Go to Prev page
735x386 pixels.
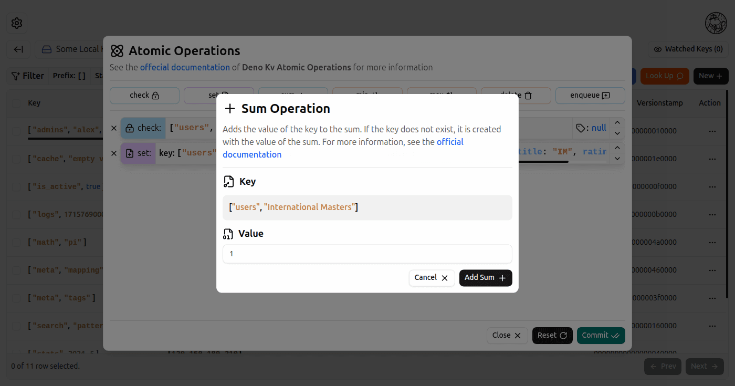pyautogui.click(x=663, y=367)
